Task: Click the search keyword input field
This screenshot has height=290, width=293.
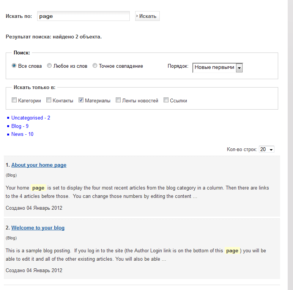Action: coord(83,16)
